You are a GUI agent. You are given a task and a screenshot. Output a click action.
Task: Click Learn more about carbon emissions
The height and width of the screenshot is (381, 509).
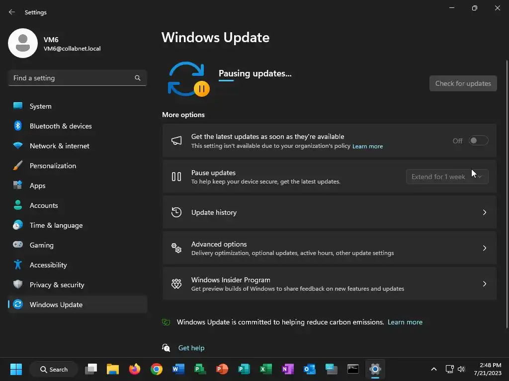405,322
